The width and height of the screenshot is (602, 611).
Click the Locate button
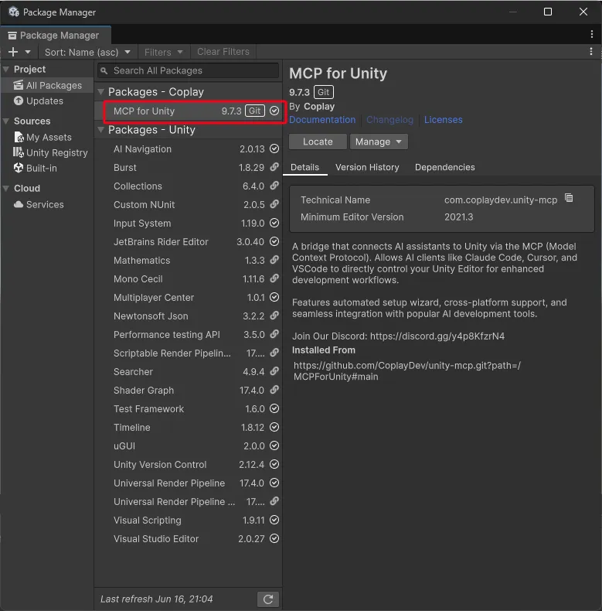point(318,142)
